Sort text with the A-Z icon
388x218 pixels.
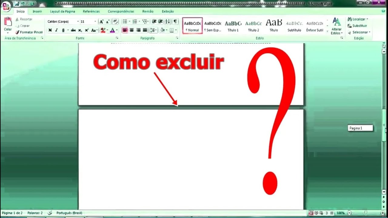(167, 21)
